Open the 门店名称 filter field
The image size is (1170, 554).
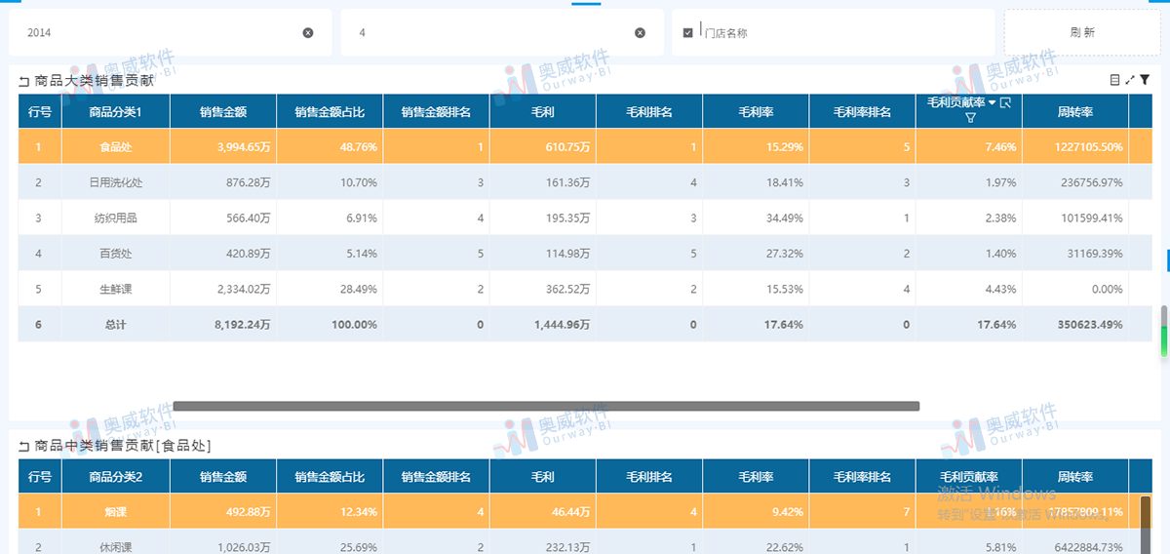(x=834, y=32)
